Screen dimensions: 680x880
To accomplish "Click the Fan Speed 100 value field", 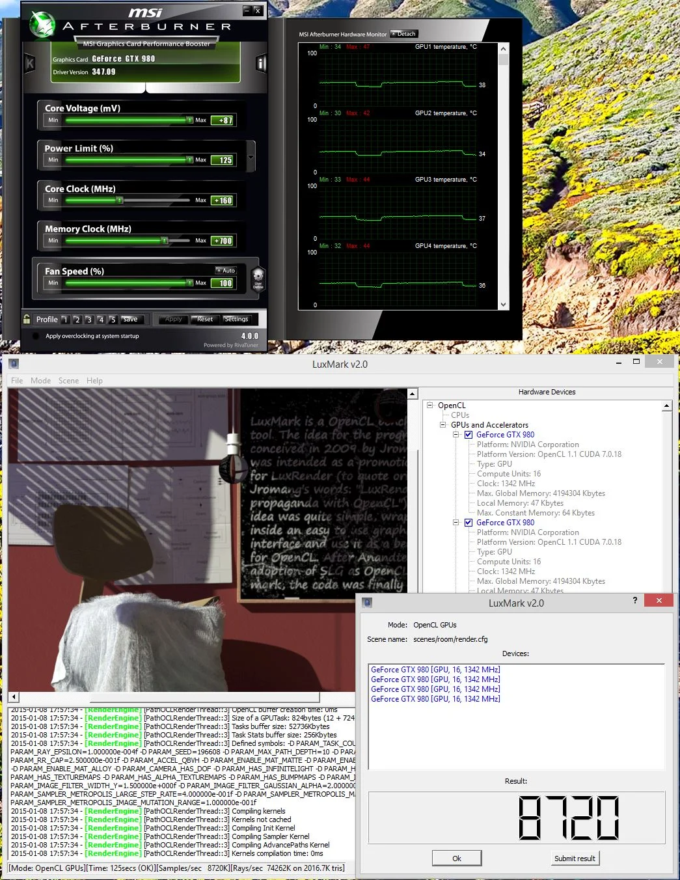I will pos(223,283).
